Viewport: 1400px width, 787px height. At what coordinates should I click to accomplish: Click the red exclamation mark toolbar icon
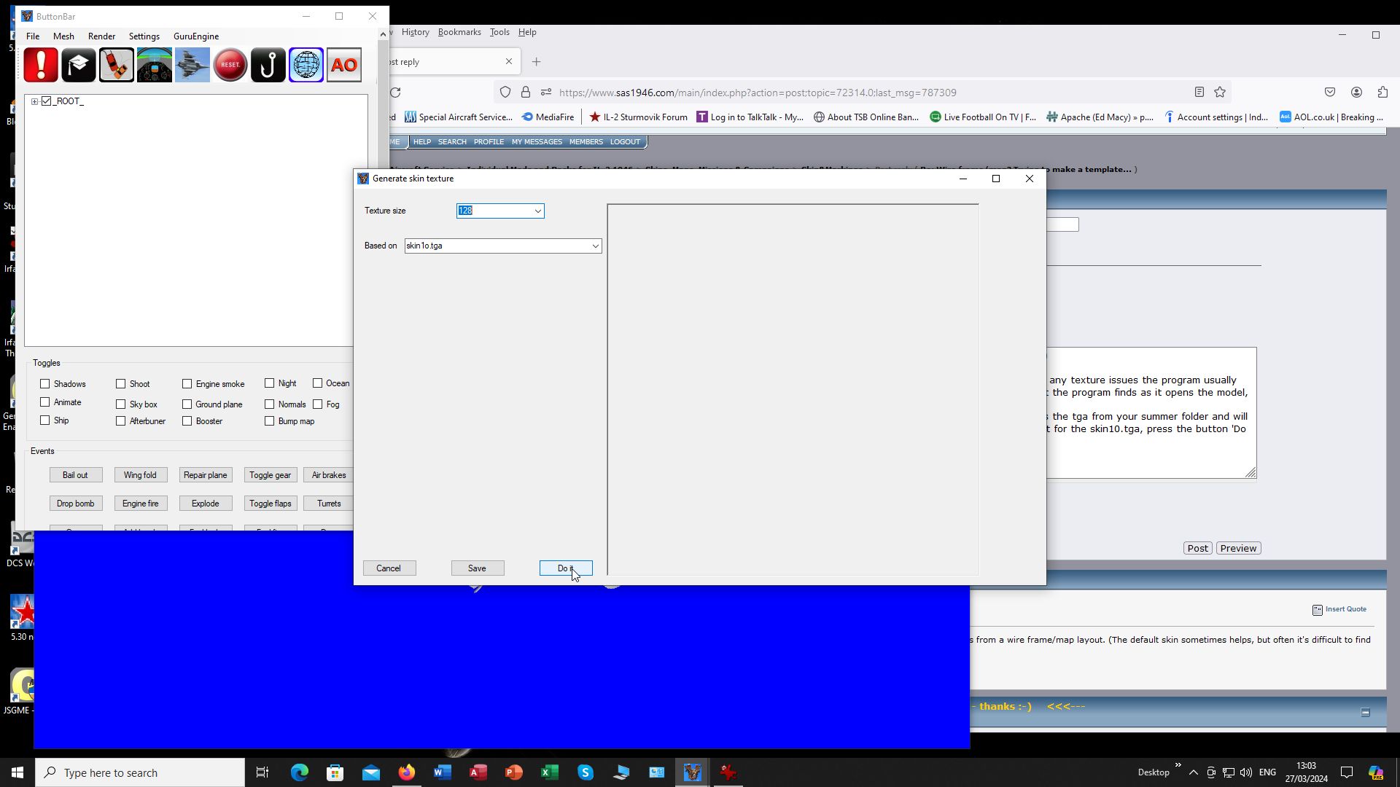pyautogui.click(x=41, y=65)
